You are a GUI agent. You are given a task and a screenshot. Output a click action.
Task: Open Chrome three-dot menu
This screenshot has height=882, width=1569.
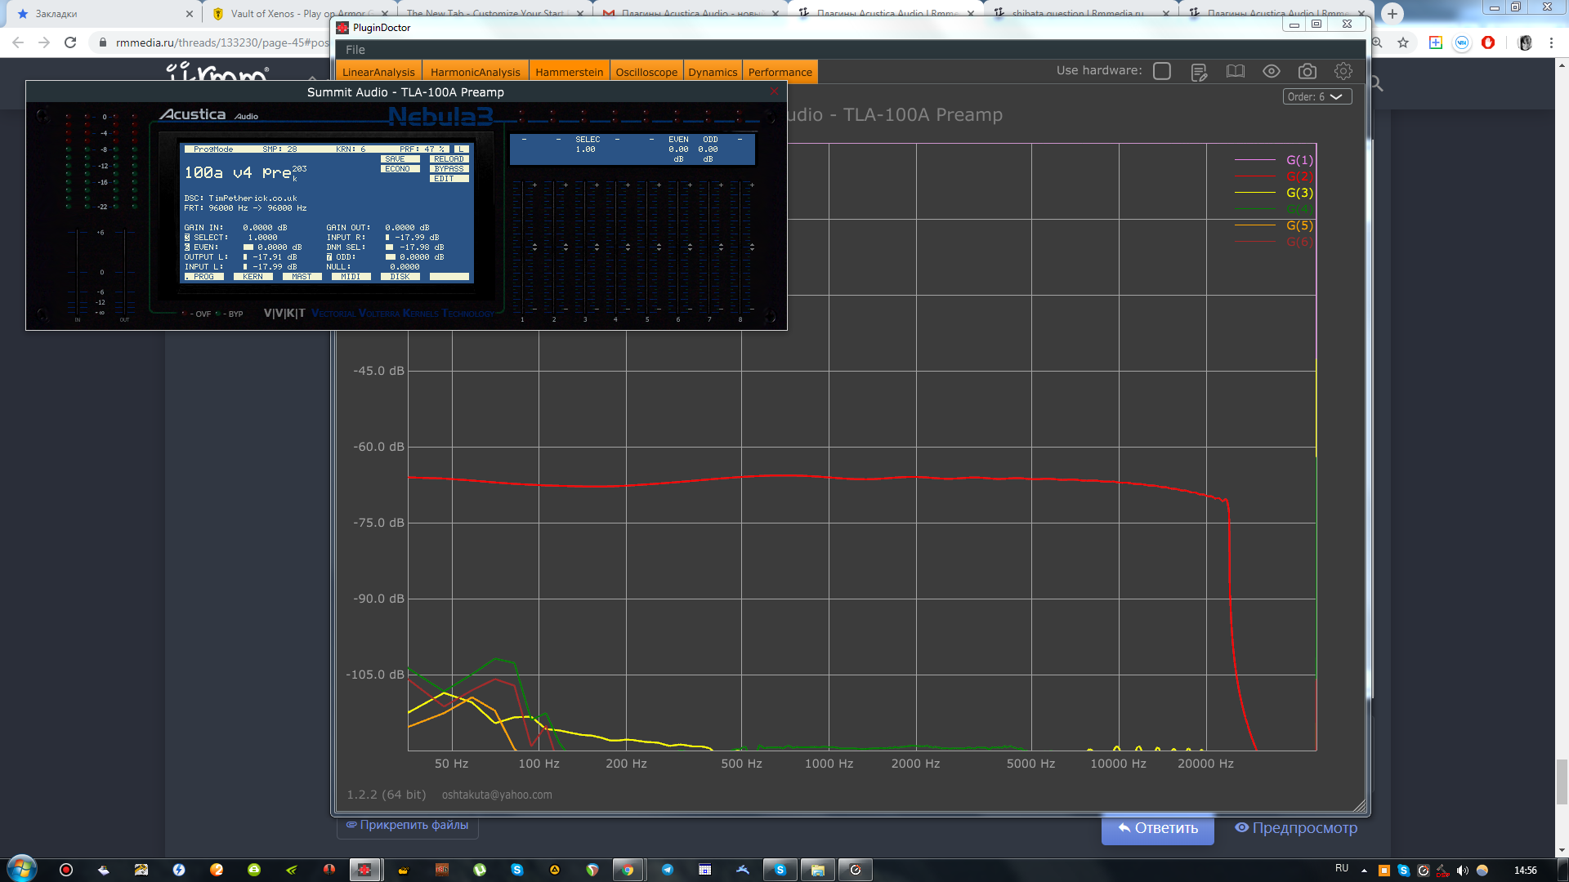(1551, 42)
